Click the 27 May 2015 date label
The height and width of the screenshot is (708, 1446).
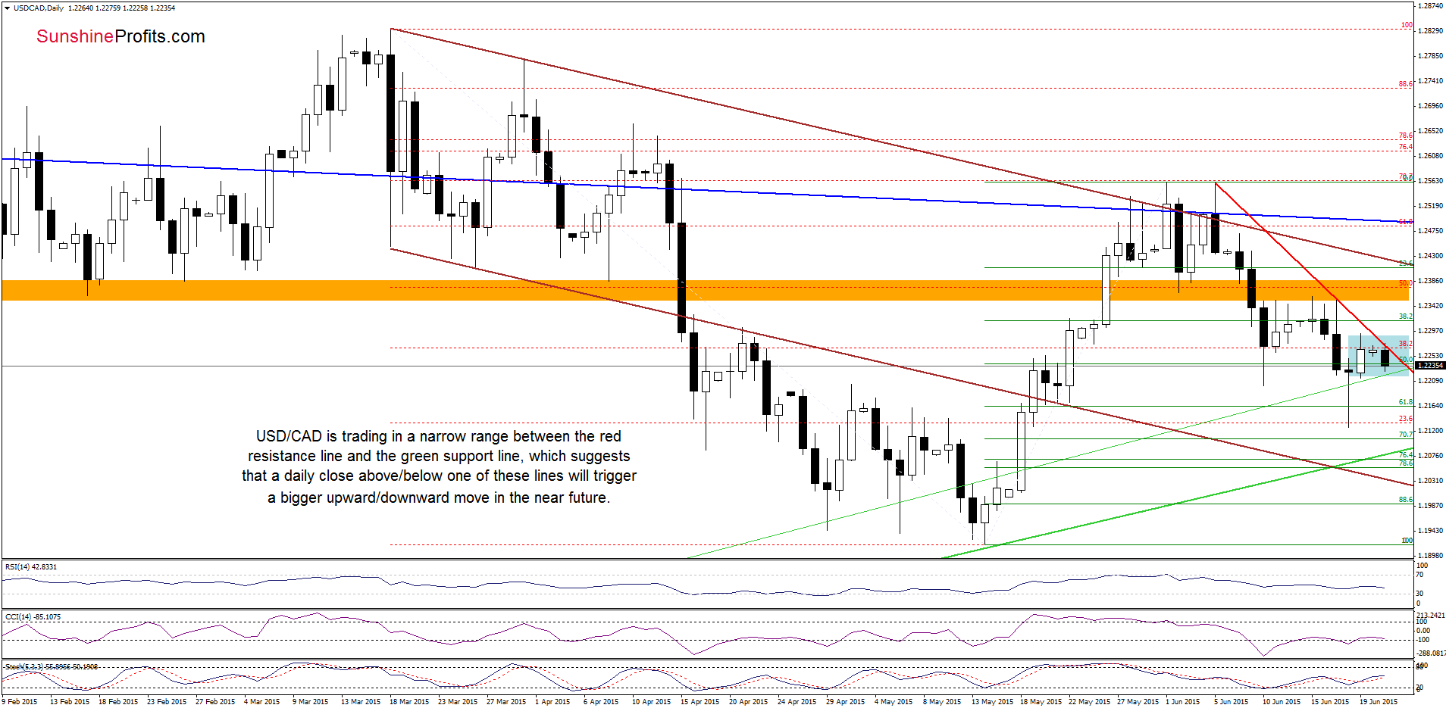point(1138,701)
